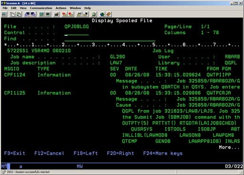The width and height of the screenshot is (244, 175).
Task: Open the Edit menu
Action: (13, 8)
